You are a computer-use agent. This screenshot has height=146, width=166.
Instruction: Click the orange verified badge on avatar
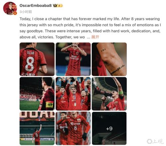point(15,13)
